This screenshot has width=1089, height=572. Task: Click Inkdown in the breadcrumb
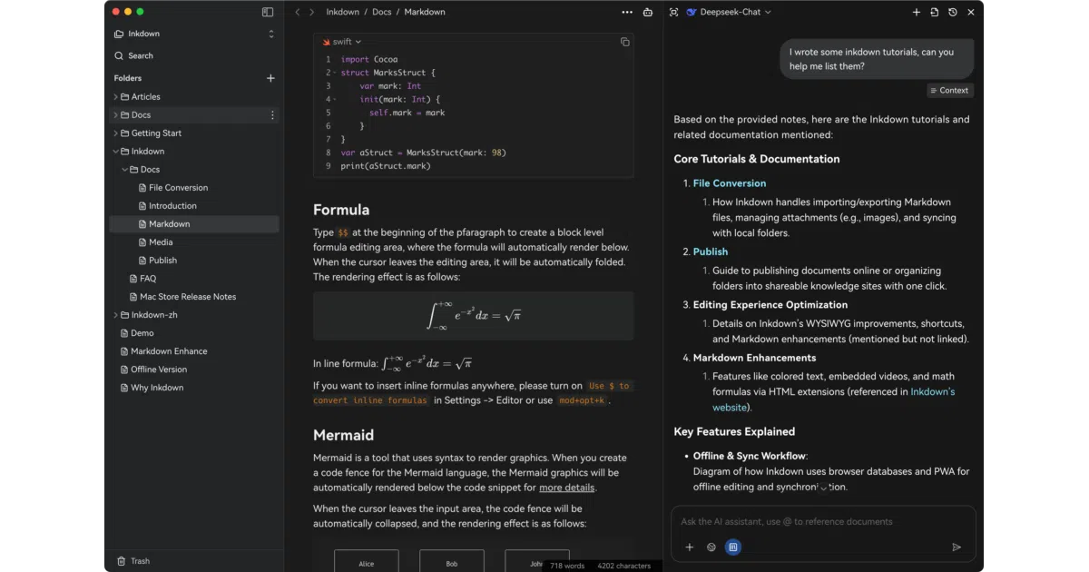tap(343, 12)
